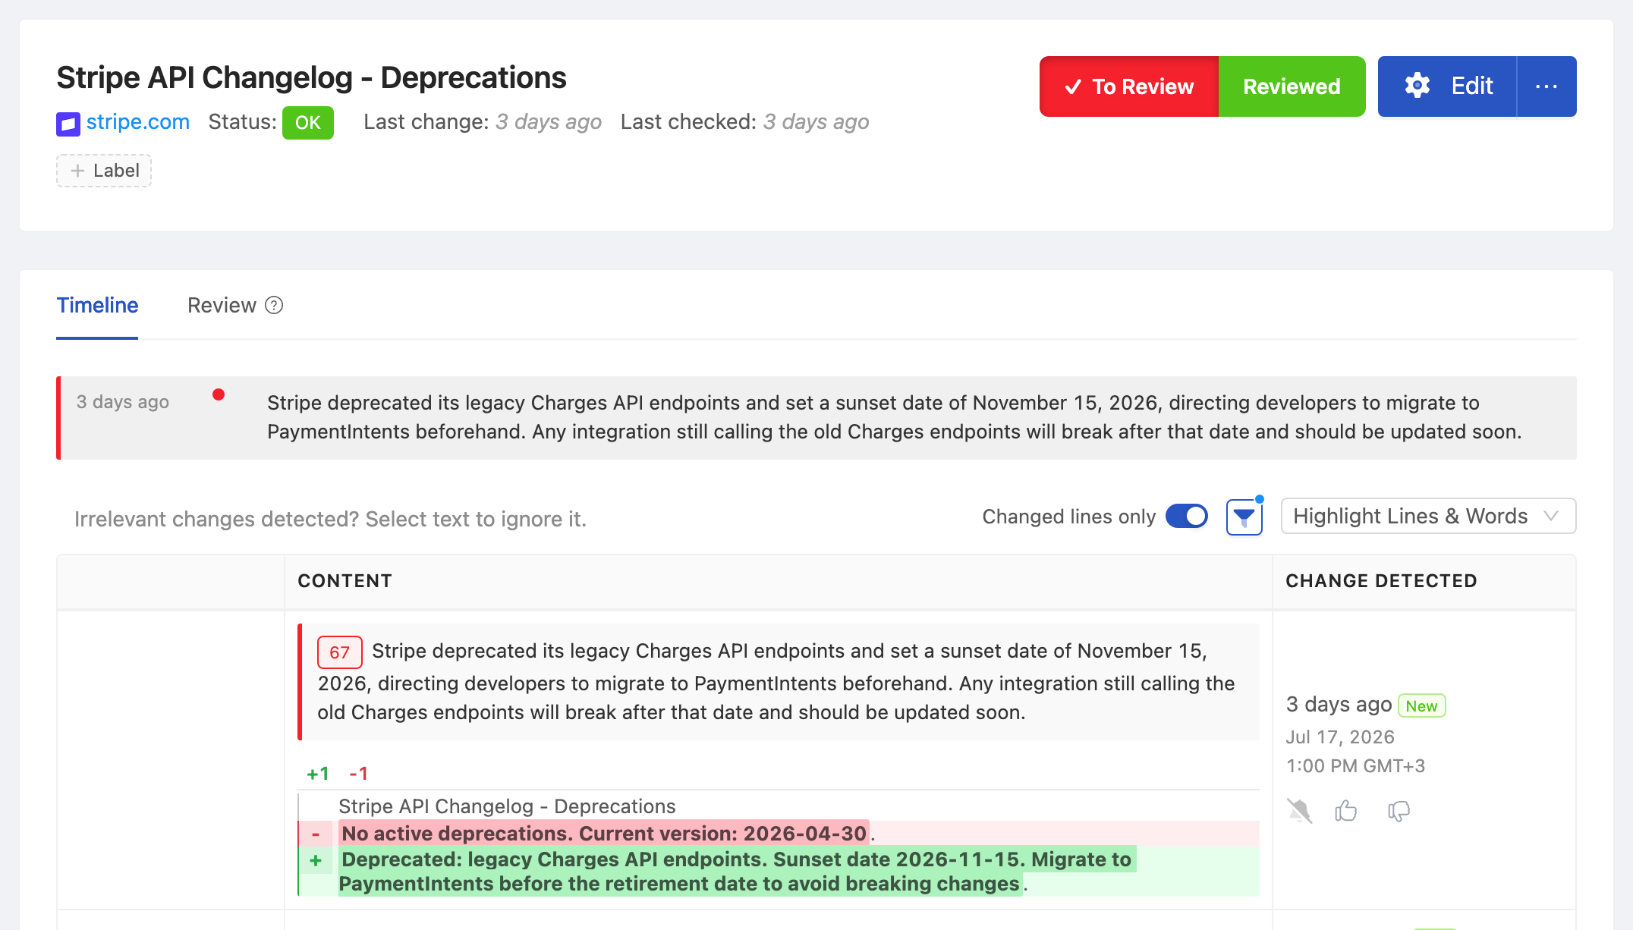Screen dimensions: 1633x930
Task: Open the stripe.com link
Action: (138, 122)
